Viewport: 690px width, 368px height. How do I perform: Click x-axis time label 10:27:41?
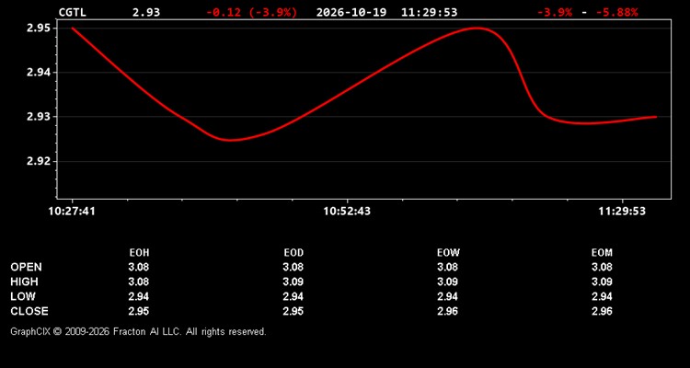point(71,212)
